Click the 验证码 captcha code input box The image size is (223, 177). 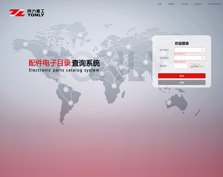[x=180, y=66]
